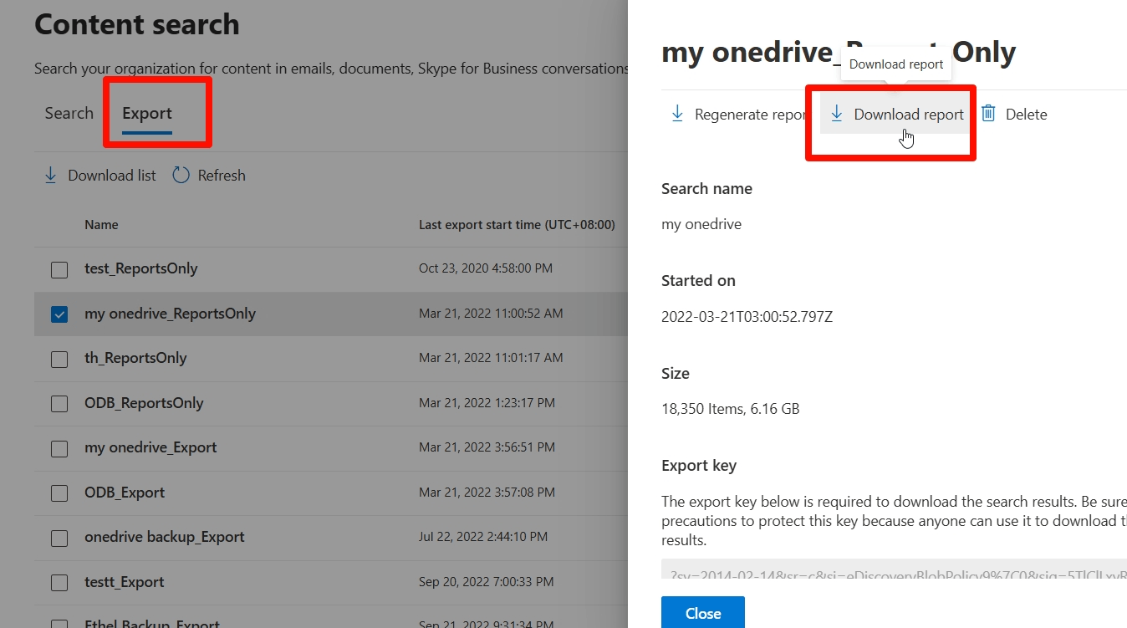Click the Mar 21, 2022 11:01:17 AM cell
The image size is (1127, 628).
click(491, 358)
